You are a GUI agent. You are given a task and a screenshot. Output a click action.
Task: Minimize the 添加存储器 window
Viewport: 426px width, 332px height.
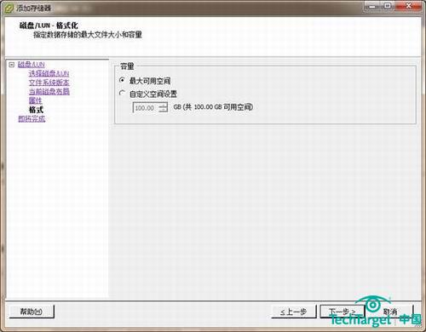[x=371, y=6]
